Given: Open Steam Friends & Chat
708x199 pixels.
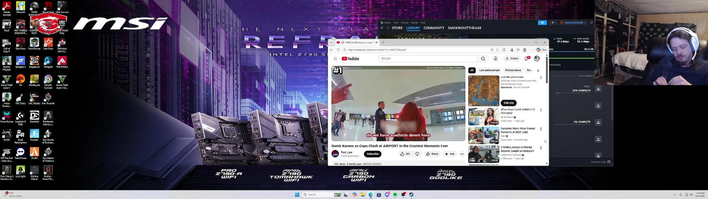Looking at the screenshot, I should point(600,162).
